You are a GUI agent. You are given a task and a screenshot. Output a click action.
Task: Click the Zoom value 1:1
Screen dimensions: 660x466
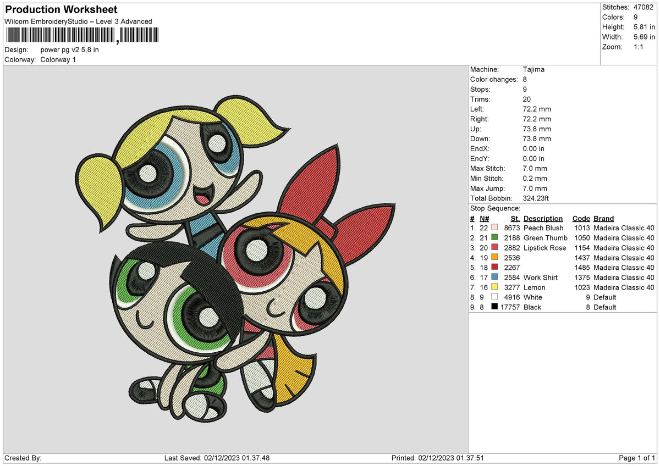pyautogui.click(x=639, y=47)
